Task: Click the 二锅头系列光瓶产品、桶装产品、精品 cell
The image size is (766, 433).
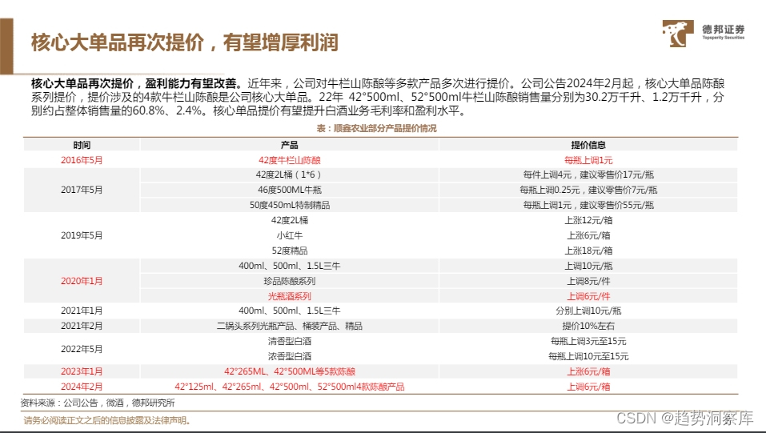Action: click(x=289, y=326)
